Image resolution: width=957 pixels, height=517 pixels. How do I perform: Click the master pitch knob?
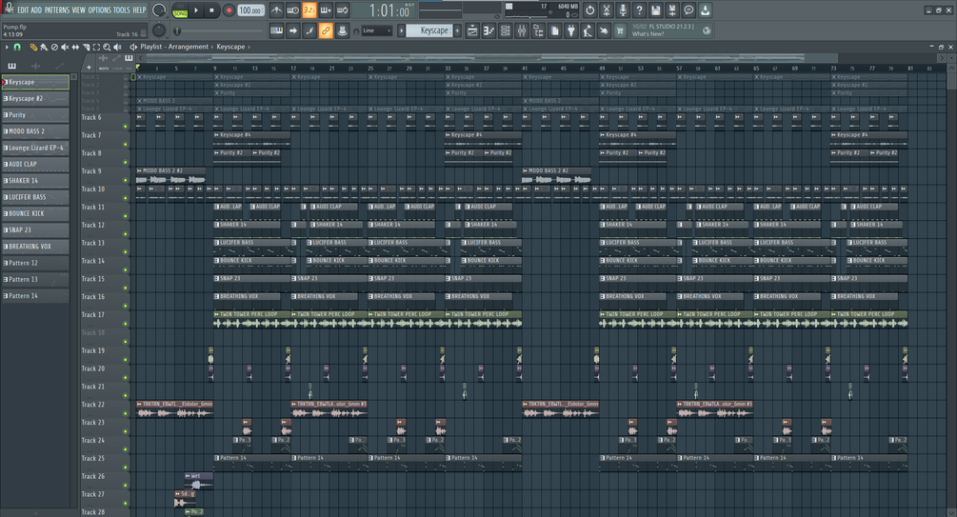coord(159,30)
